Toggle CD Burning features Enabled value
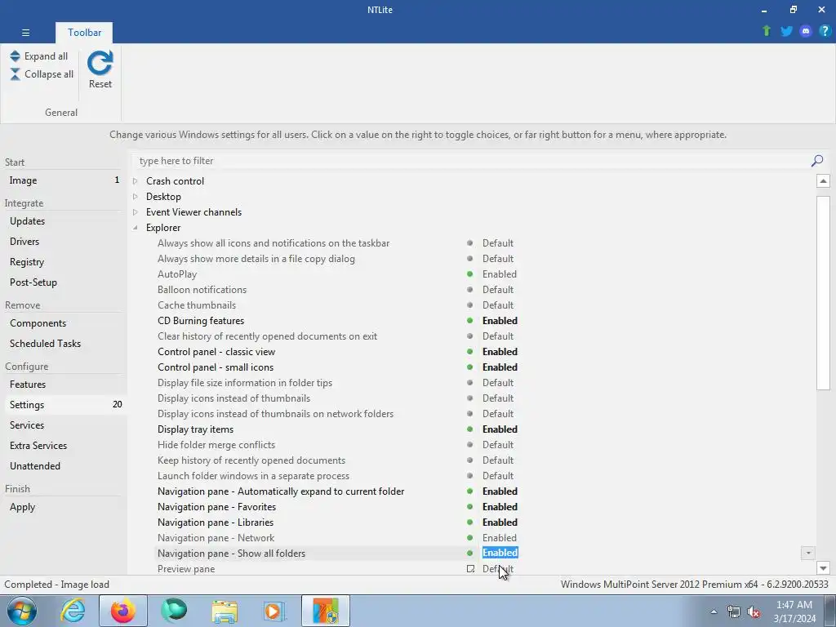 point(500,320)
